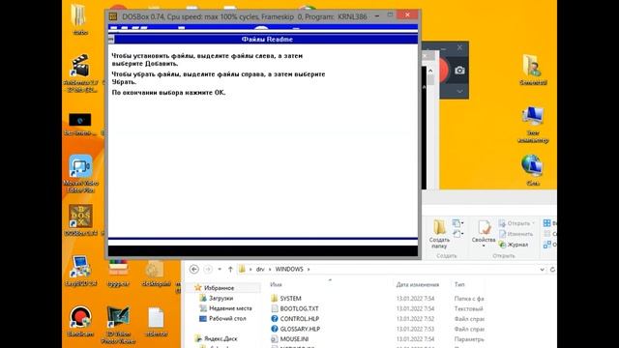Open Рабочий стол in navigation pane
Image resolution: width=619 pixels, height=348 pixels.
pos(222,318)
